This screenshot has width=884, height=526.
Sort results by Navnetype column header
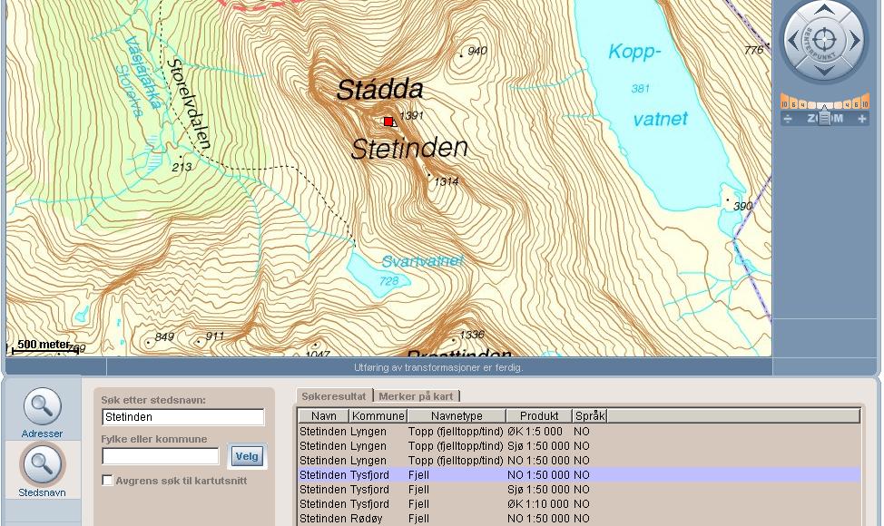[x=457, y=416]
